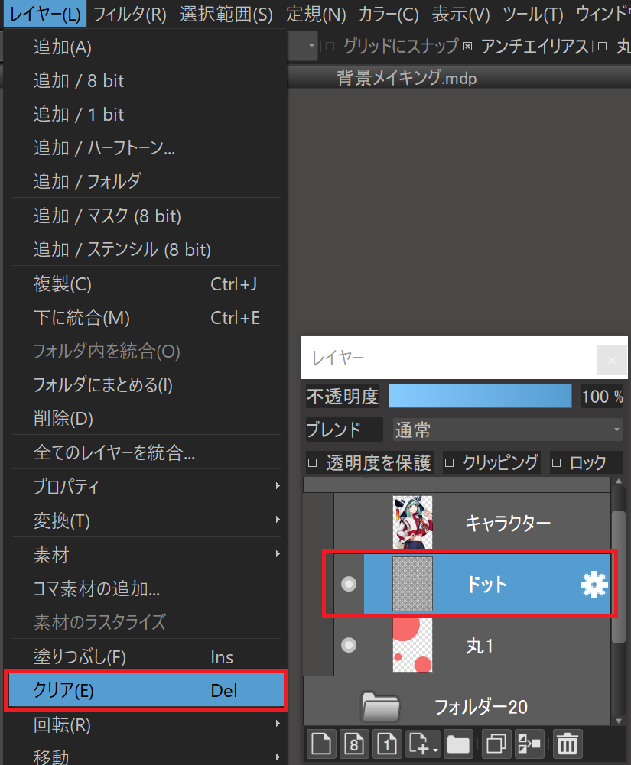Choose 下に統合(M) menu item
631x765 pixels.
(x=146, y=318)
